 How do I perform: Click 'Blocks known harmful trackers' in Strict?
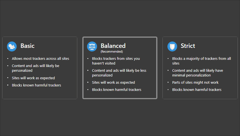pyautogui.click(x=197, y=90)
